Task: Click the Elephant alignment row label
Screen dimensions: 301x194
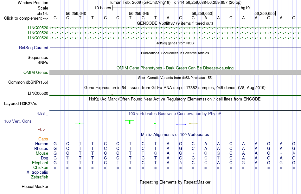Action: (x=40, y=163)
